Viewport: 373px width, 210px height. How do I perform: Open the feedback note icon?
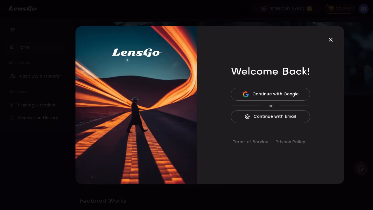pos(361,169)
